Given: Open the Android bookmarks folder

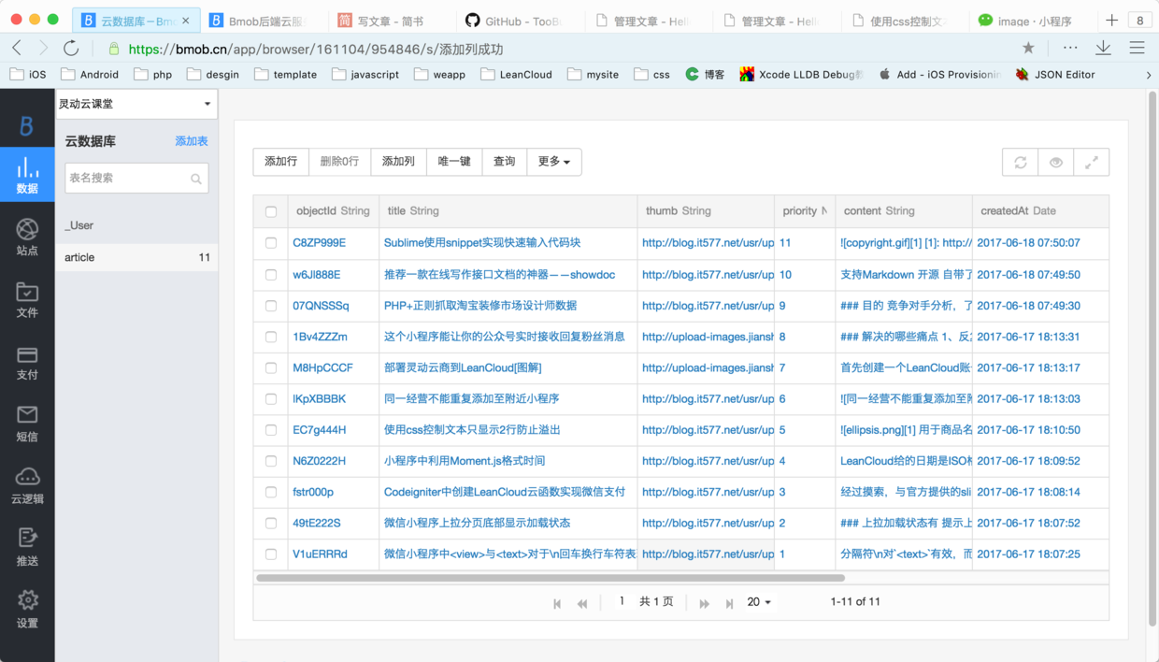Looking at the screenshot, I should (x=90, y=75).
